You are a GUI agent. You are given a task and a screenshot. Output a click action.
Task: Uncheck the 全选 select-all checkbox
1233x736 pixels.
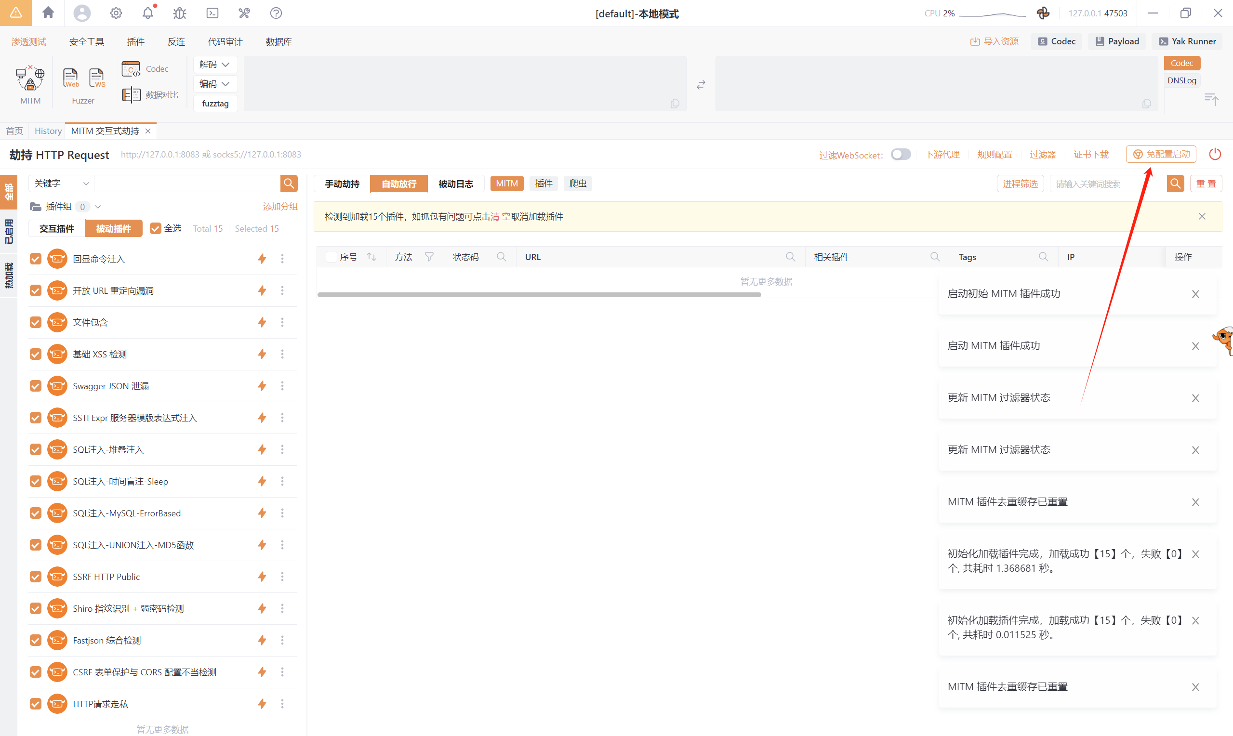pos(155,228)
